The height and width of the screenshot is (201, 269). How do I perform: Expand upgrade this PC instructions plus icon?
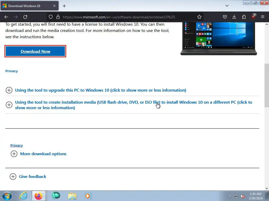click(x=9, y=90)
